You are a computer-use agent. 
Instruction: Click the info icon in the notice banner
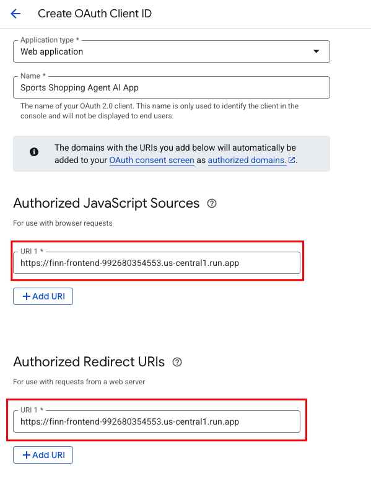(34, 151)
